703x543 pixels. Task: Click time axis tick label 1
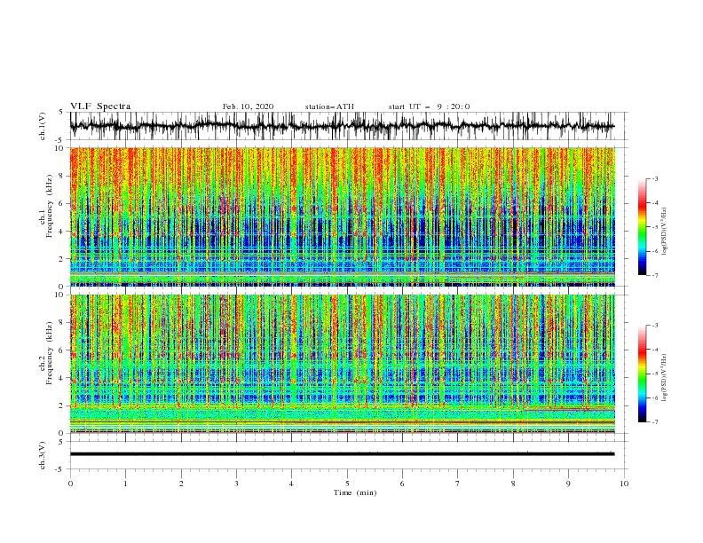coord(125,484)
